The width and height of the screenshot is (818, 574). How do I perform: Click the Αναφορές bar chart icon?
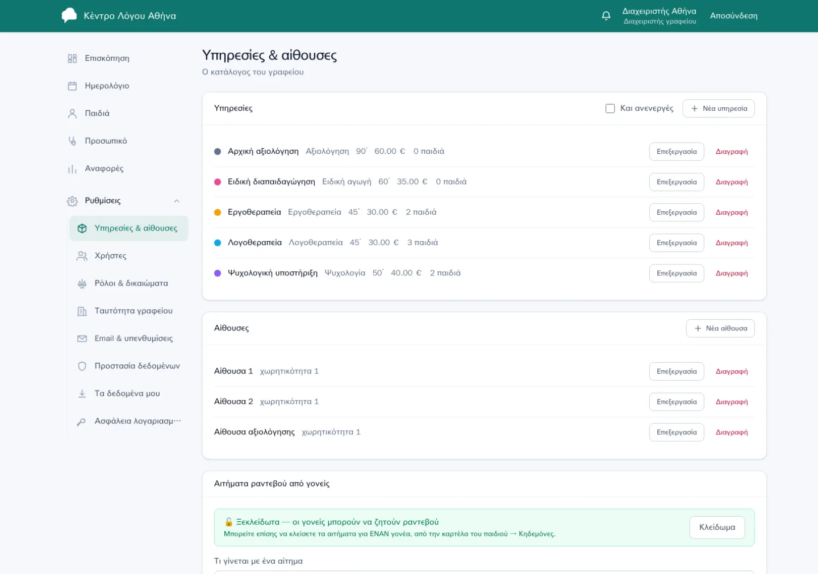coord(72,169)
